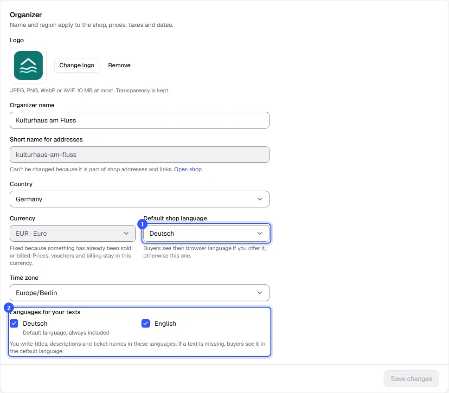The width and height of the screenshot is (449, 393).
Task: Click the "Organizer" section heading
Action: pyautogui.click(x=26, y=15)
